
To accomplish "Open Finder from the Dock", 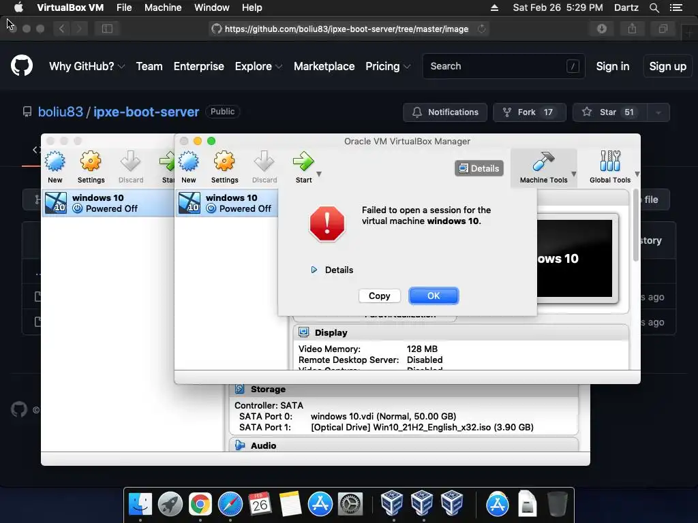I will click(x=140, y=505).
